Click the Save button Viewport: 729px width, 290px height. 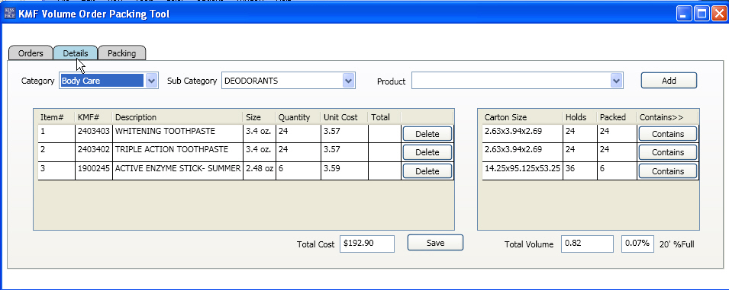pos(436,243)
